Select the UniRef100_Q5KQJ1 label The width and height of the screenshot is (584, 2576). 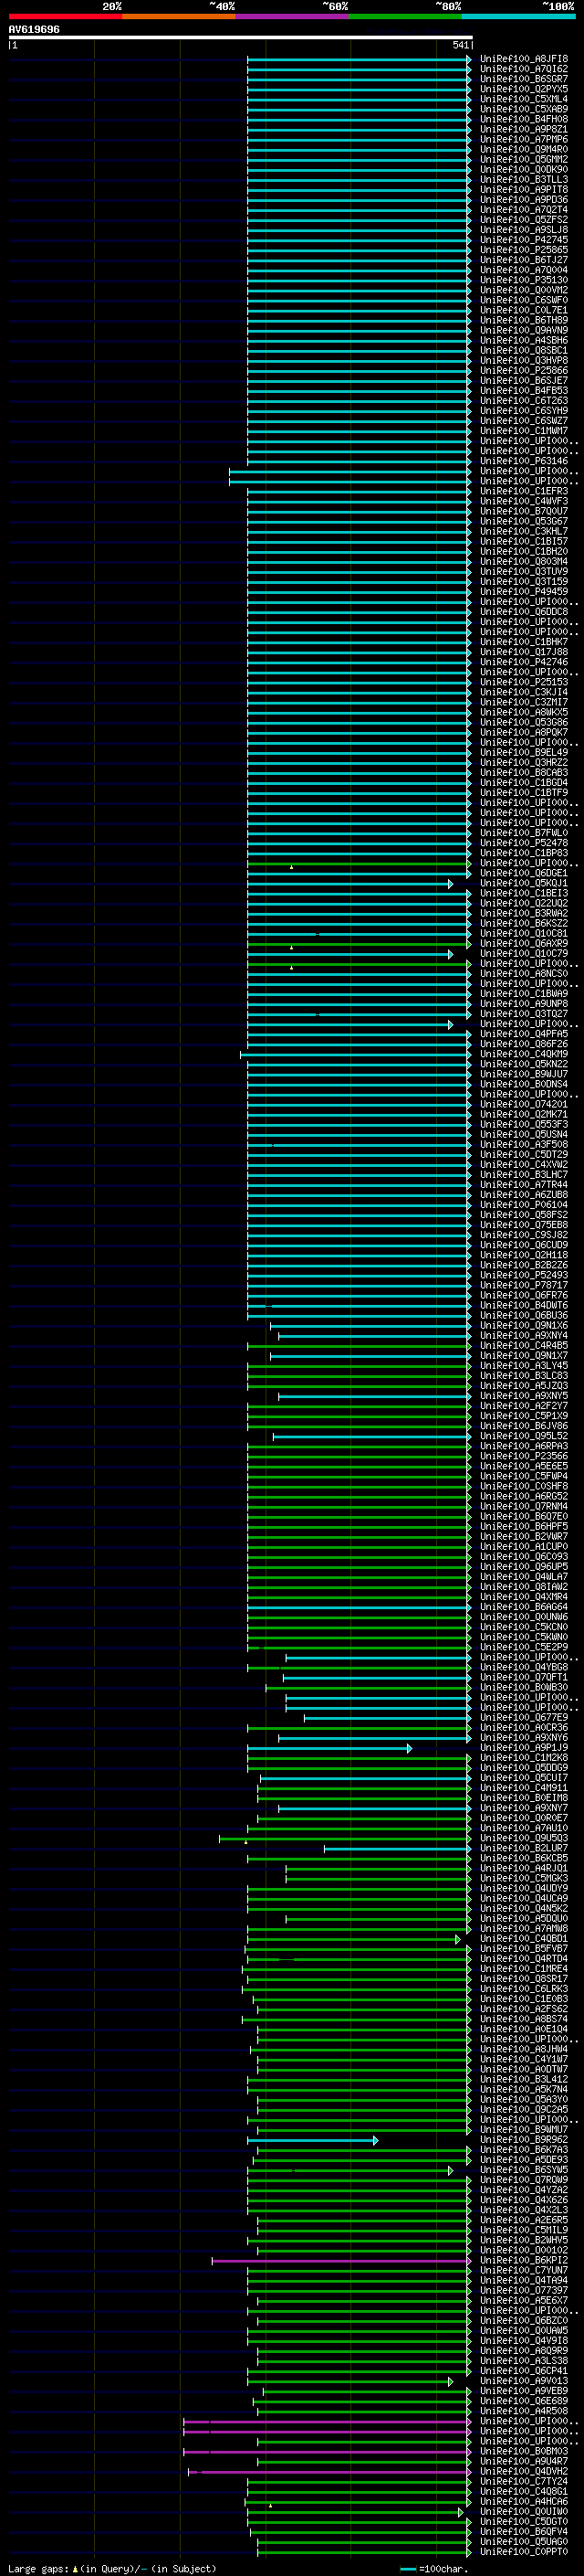pyautogui.click(x=524, y=883)
